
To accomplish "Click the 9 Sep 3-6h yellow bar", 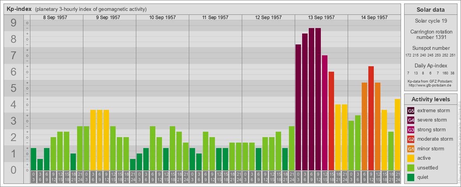I will pyautogui.click(x=93, y=140).
